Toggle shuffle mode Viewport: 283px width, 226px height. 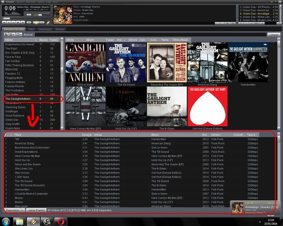(x=36, y=23)
